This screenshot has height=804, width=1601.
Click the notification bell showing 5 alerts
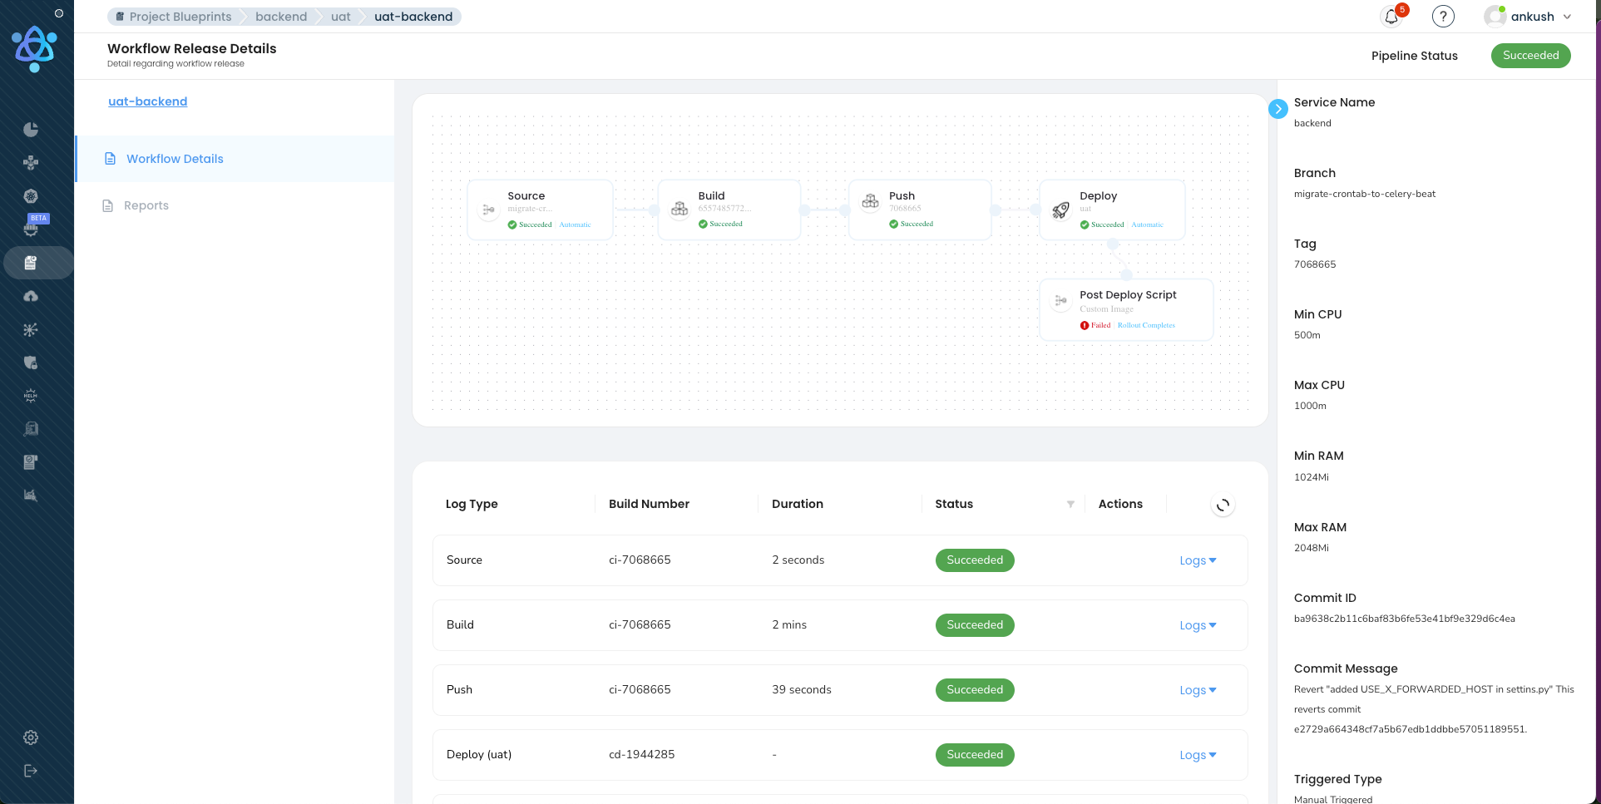[1391, 16]
